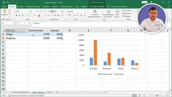Open the Стили ячеек button
The width and height of the screenshot is (172, 97).
[x=117, y=13]
